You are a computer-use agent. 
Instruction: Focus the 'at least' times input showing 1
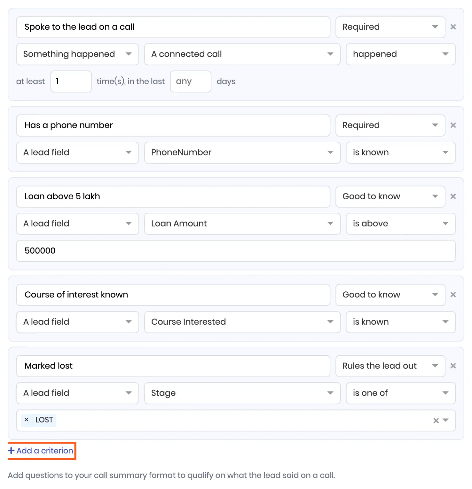[x=71, y=81]
